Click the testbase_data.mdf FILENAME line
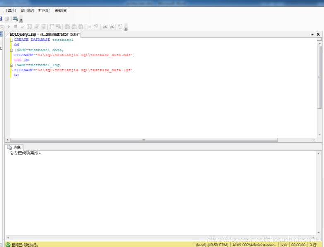324x247 pixels. (74, 55)
